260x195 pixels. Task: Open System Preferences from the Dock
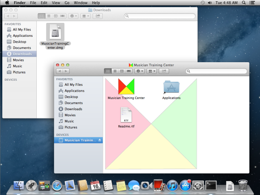(x=198, y=186)
